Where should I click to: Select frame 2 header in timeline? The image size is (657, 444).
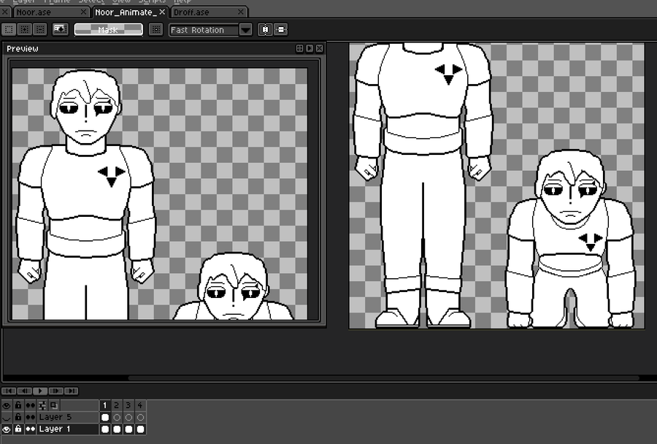(117, 405)
